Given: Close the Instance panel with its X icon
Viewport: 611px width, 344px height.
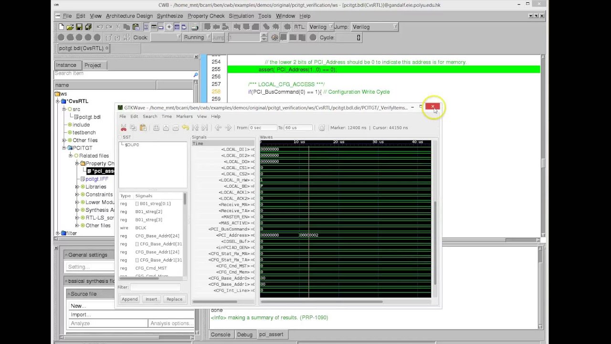Looking at the screenshot, I should coord(196,57).
